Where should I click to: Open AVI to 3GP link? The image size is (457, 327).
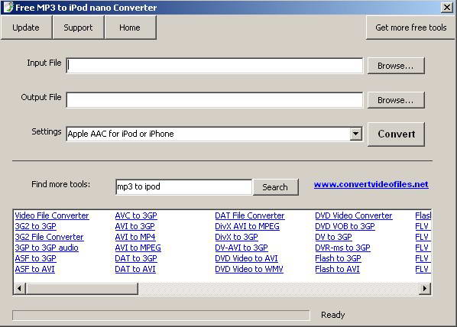point(135,226)
